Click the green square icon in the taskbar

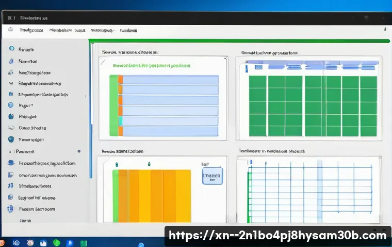coord(84,242)
